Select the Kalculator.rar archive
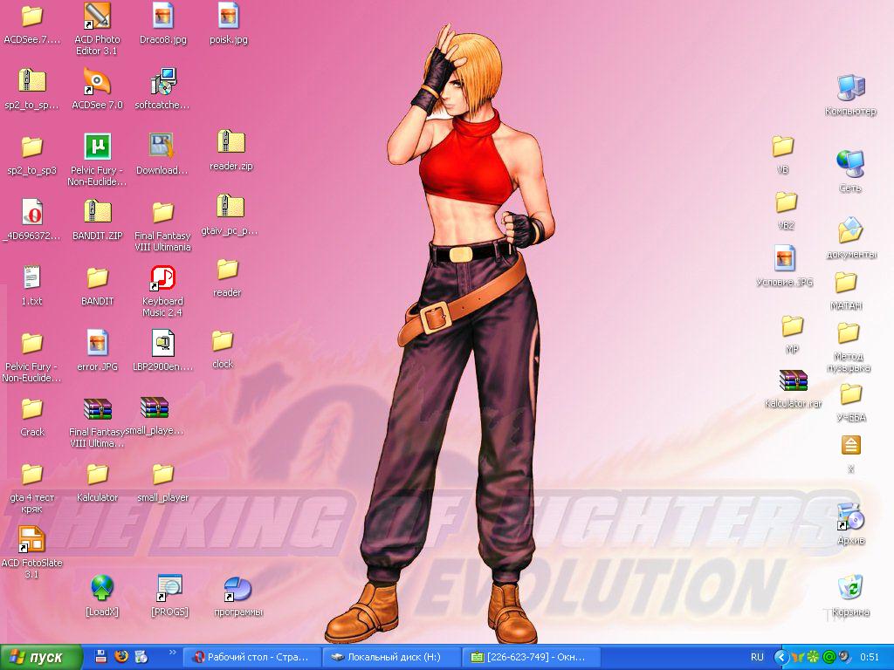Viewport: 894px width, 670px height. point(793,380)
